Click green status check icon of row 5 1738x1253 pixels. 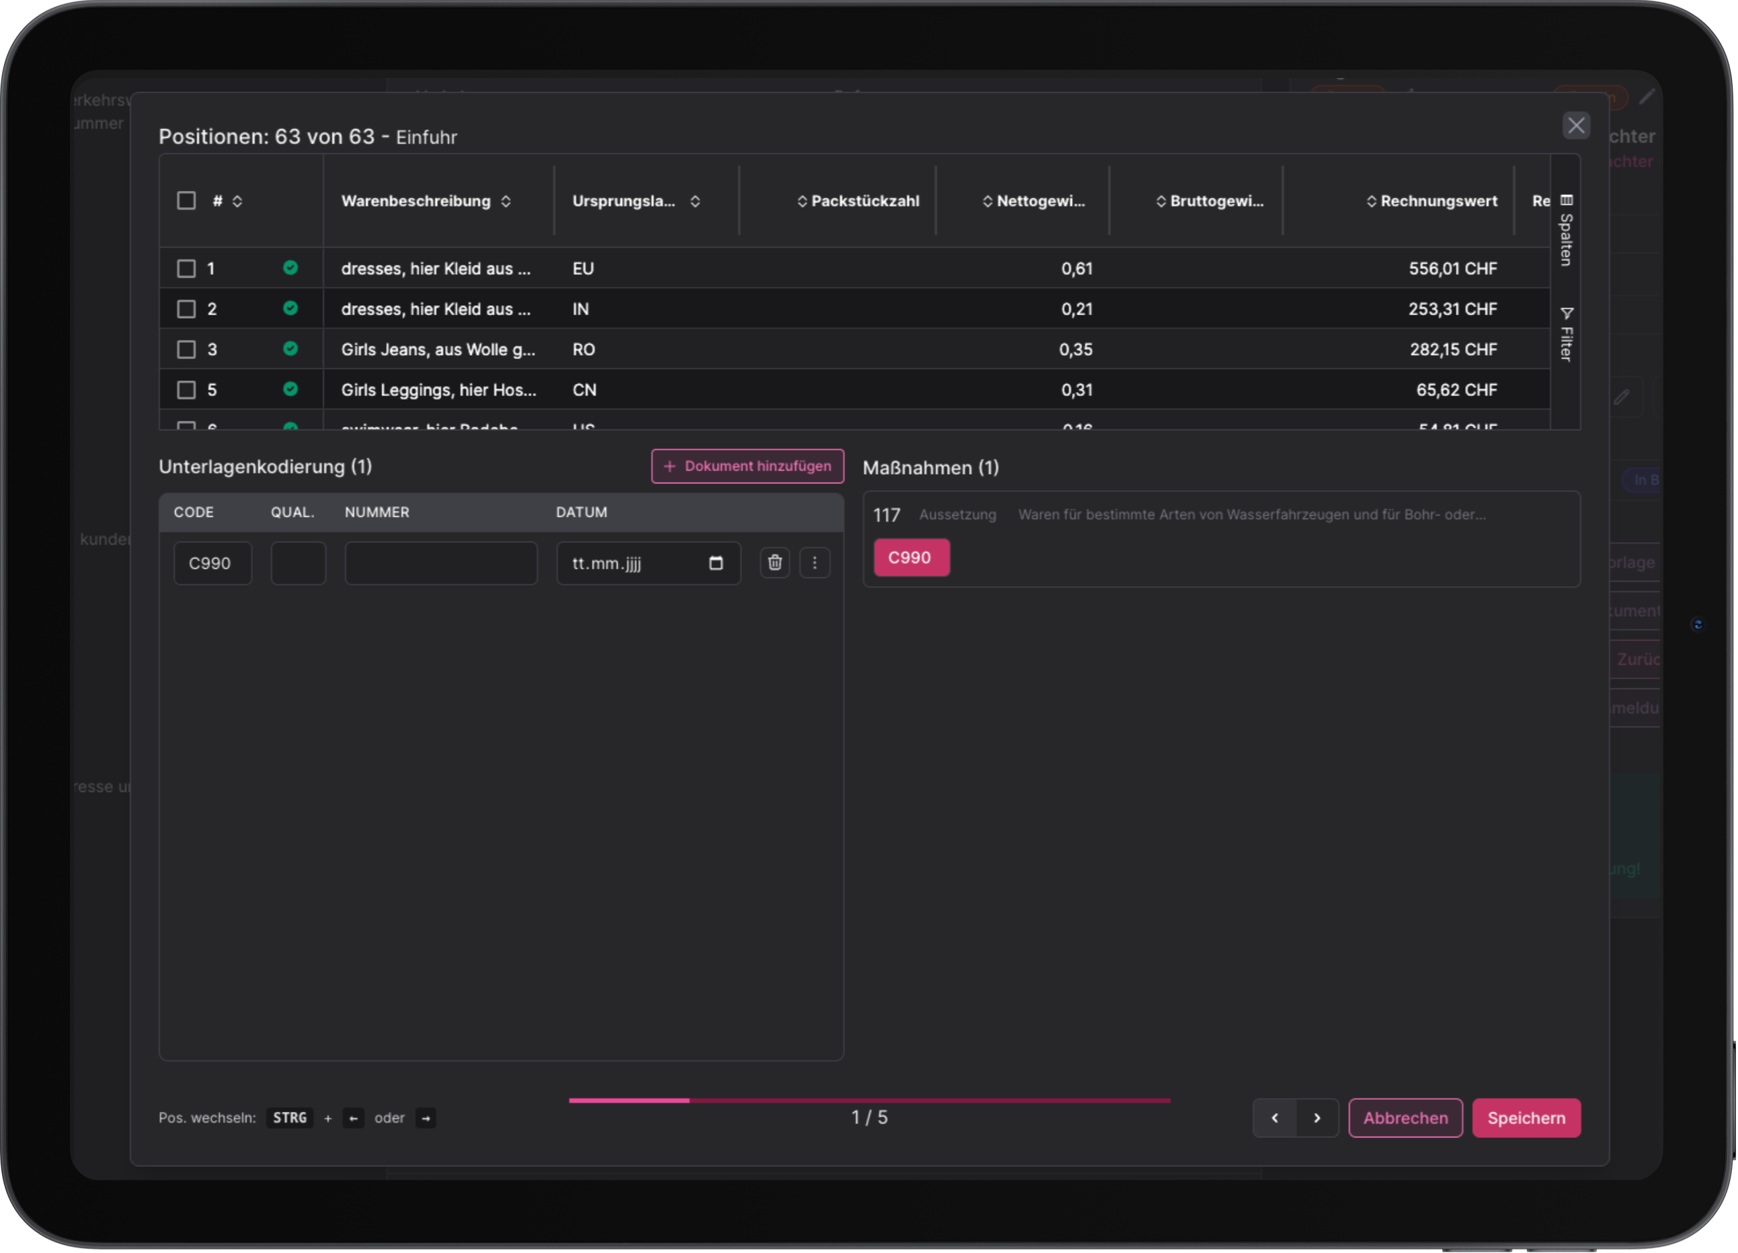pos(290,389)
